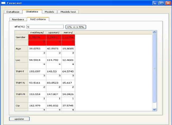The width and height of the screenshot is (172, 125).
Task: Click the table scrollbar down arrow
Action: [155, 109]
